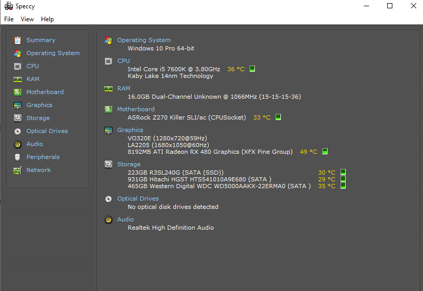Show Motherboard details from sidebar
This screenshot has width=423, height=291.
pos(45,92)
